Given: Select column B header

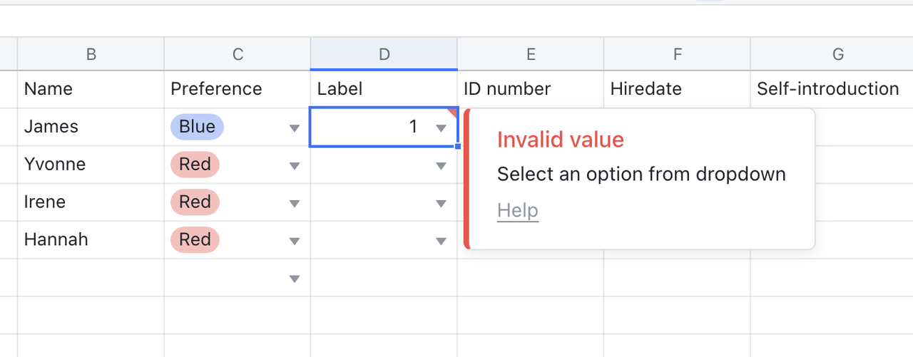Looking at the screenshot, I should tap(91, 54).
